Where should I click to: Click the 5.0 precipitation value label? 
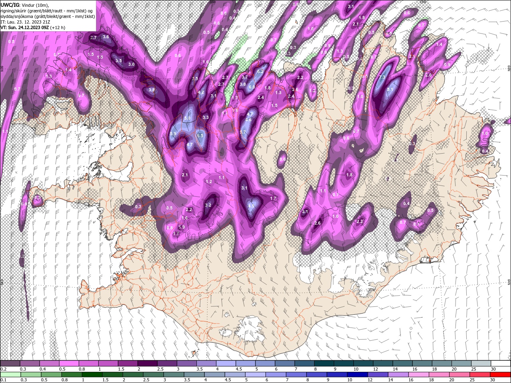click(x=187, y=118)
